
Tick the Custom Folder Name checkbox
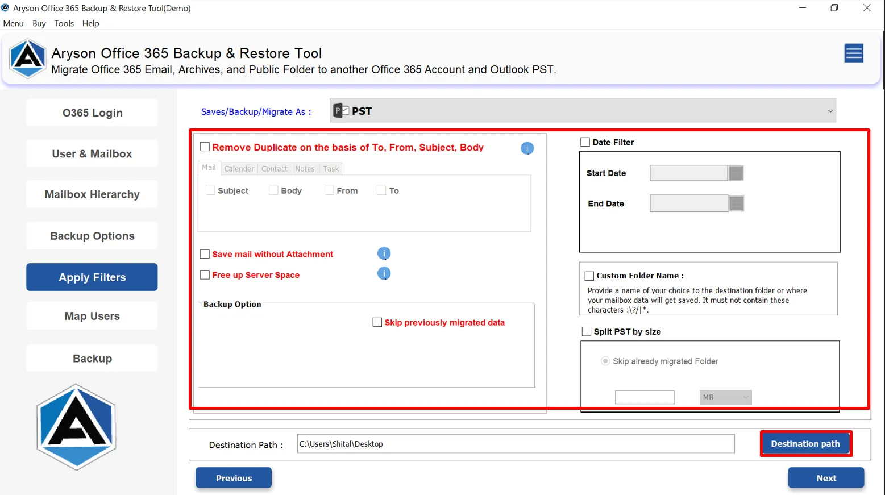[x=589, y=276]
